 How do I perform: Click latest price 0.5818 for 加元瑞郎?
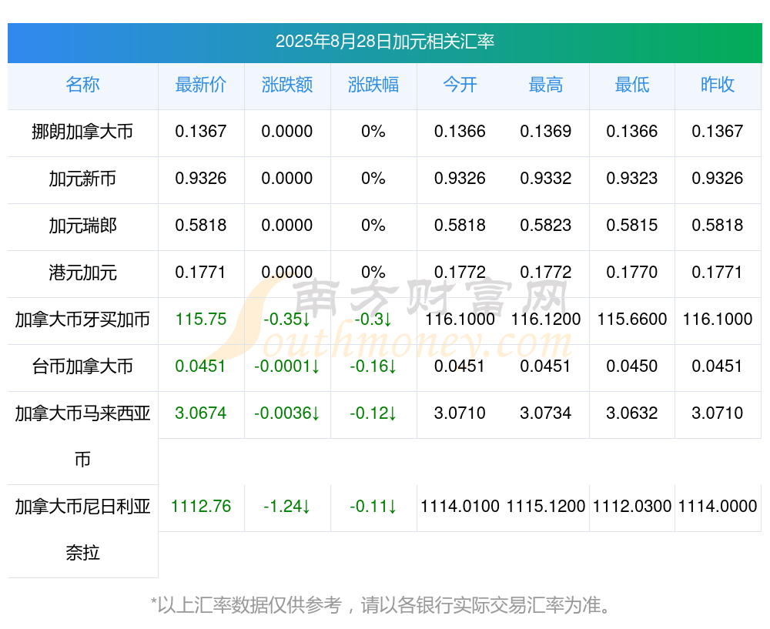click(201, 226)
